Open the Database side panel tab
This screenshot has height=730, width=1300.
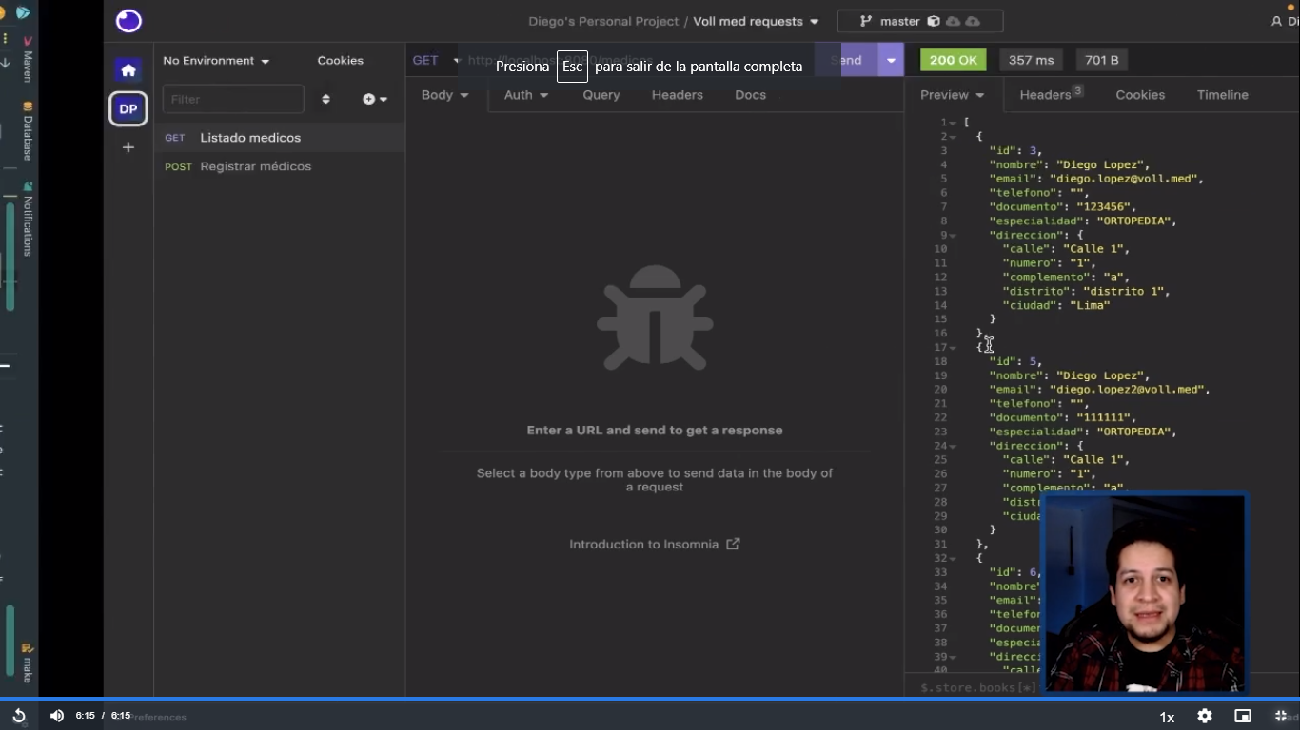28,131
